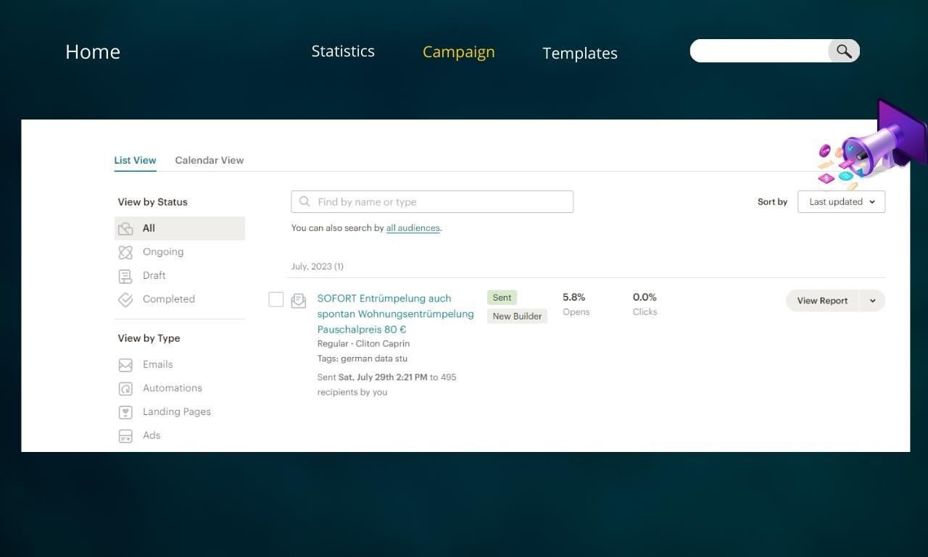Screen dimensions: 928x557
Task: Navigate to Templates
Action: click(579, 52)
